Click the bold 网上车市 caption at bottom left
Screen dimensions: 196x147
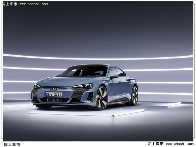click(12, 144)
